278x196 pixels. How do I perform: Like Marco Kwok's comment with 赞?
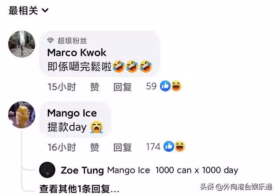pos(95,87)
